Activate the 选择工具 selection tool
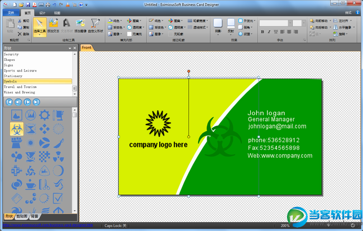Viewport: 363px width, 231px height. click(x=40, y=26)
